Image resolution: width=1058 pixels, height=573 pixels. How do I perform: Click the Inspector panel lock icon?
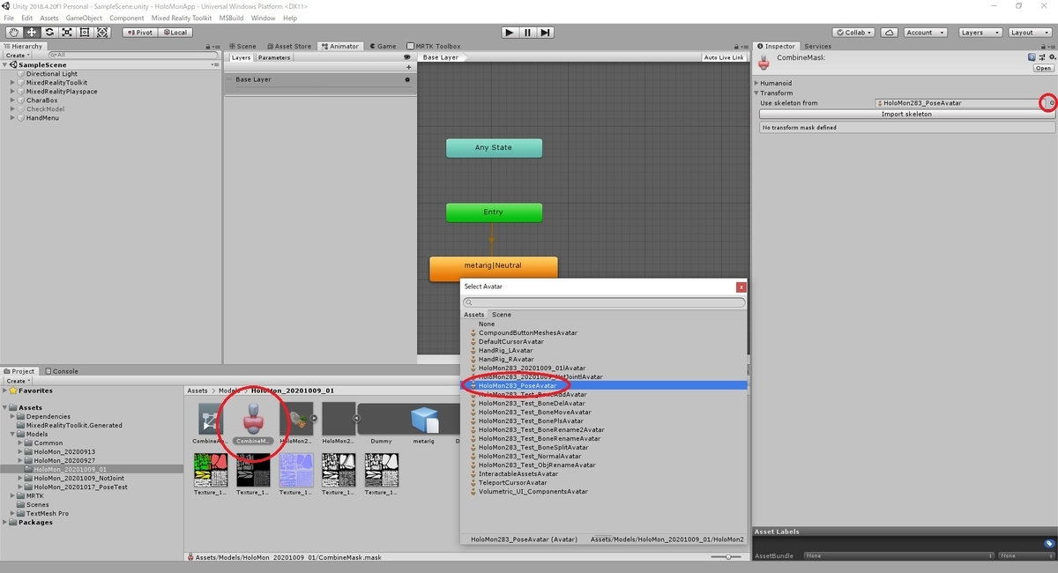tap(1045, 46)
